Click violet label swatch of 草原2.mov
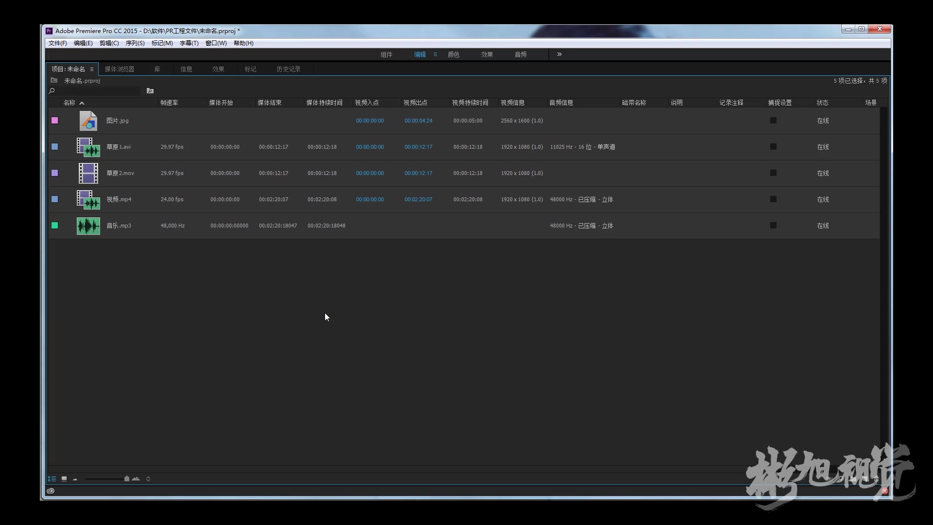The width and height of the screenshot is (933, 525). coord(55,173)
